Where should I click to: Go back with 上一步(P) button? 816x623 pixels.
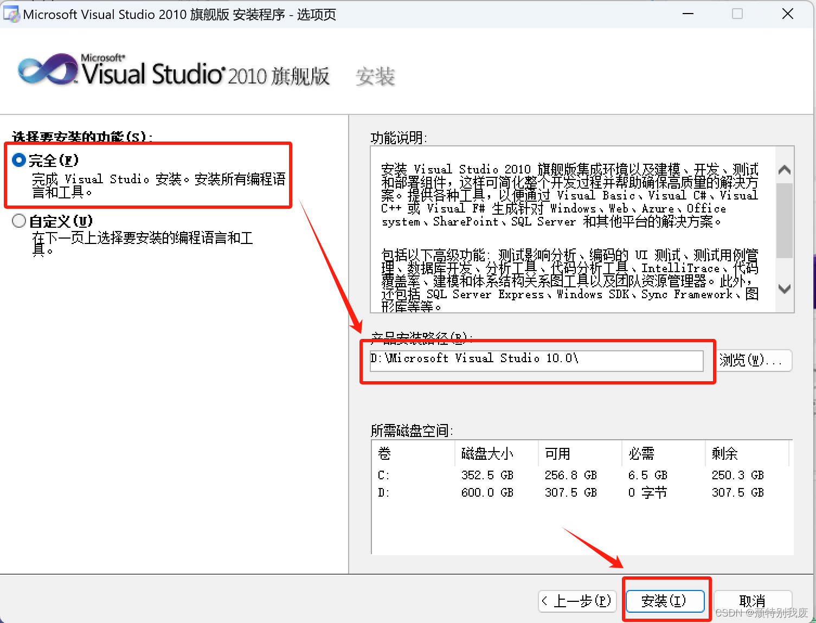click(x=577, y=601)
